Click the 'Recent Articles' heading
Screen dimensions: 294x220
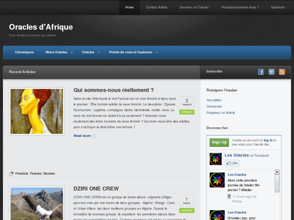point(22,72)
